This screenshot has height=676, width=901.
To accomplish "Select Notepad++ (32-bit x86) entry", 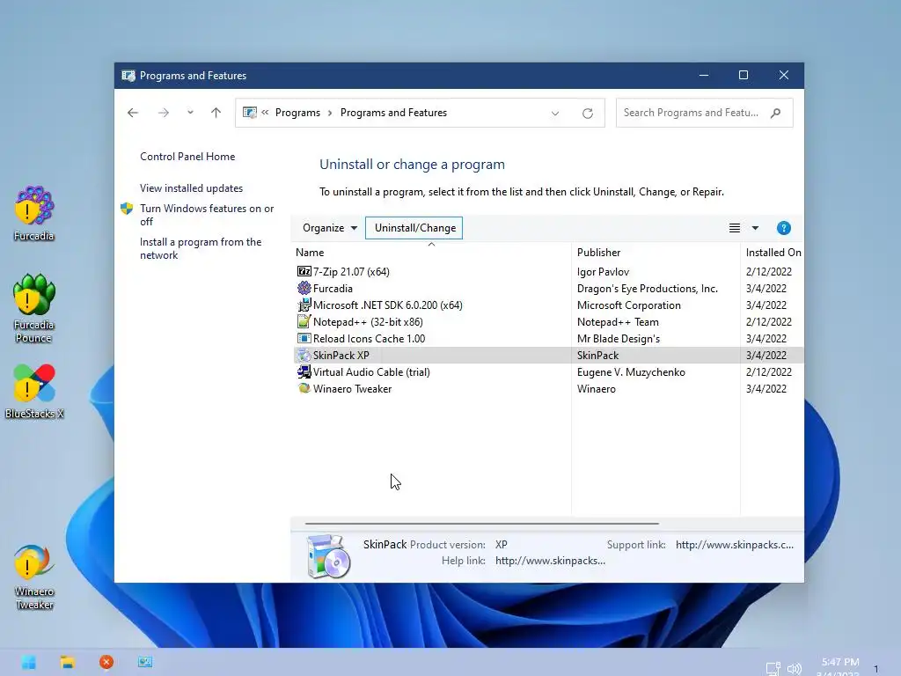I will pos(549,321).
